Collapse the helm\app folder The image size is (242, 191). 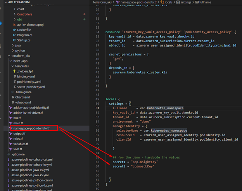[x=11, y=61]
